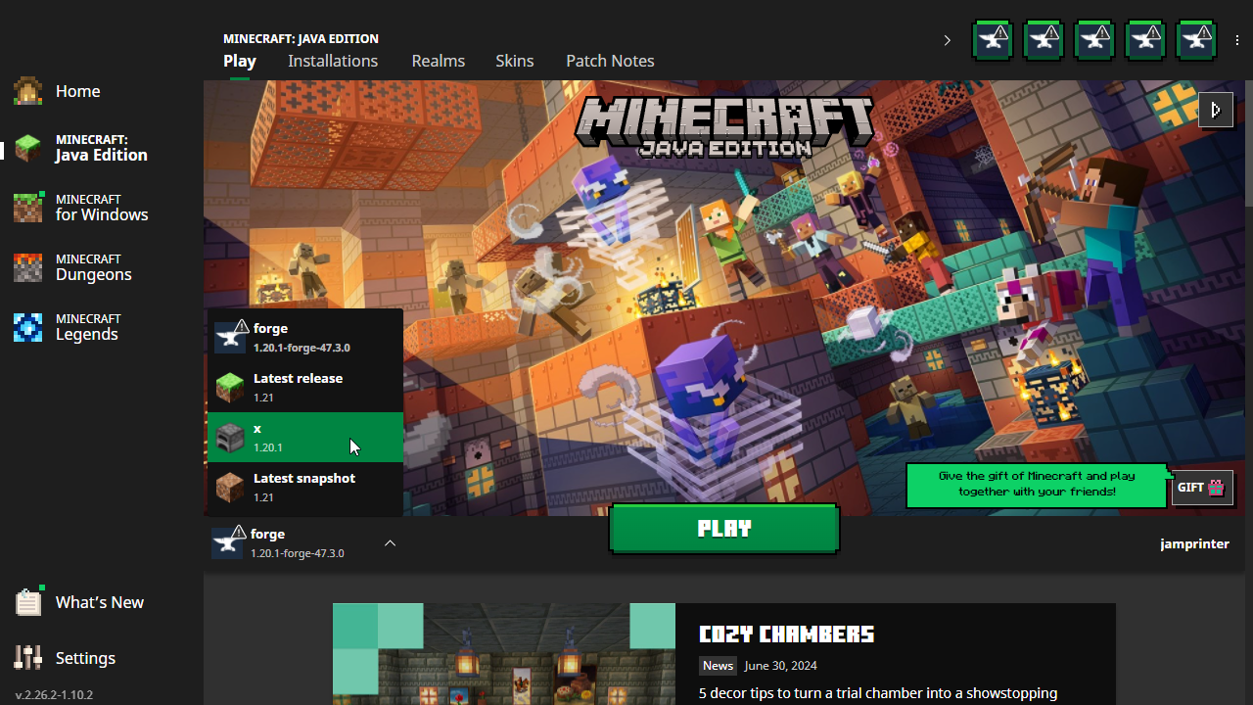Click the first forge anvil icon at top right
The width and height of the screenshot is (1253, 705).
tap(993, 40)
